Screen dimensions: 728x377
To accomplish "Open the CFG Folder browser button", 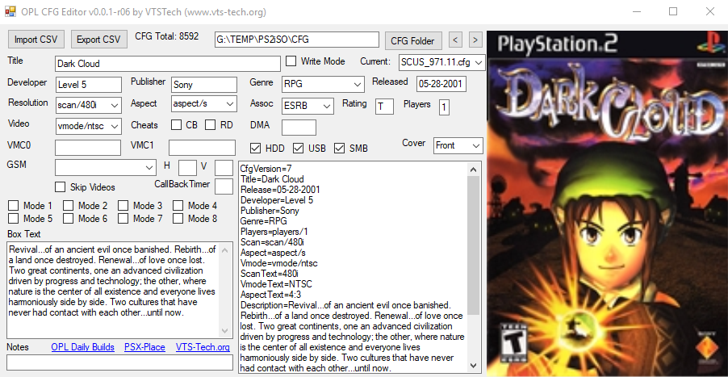I will [412, 41].
